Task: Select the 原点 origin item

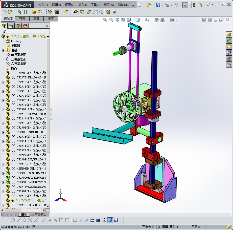Action: coord(14,68)
